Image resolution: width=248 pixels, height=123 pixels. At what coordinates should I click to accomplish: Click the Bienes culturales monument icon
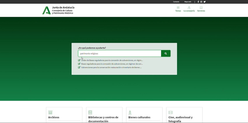(130, 112)
